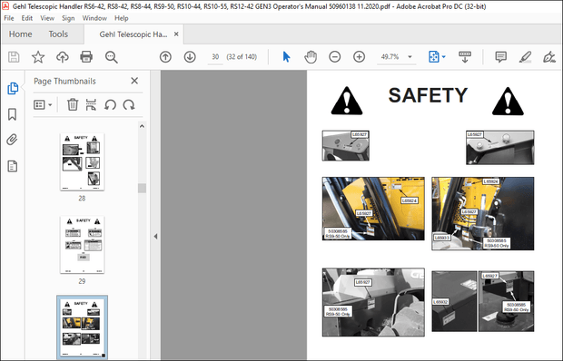
Task: Open the find text magnifier tool
Action: tap(112, 57)
